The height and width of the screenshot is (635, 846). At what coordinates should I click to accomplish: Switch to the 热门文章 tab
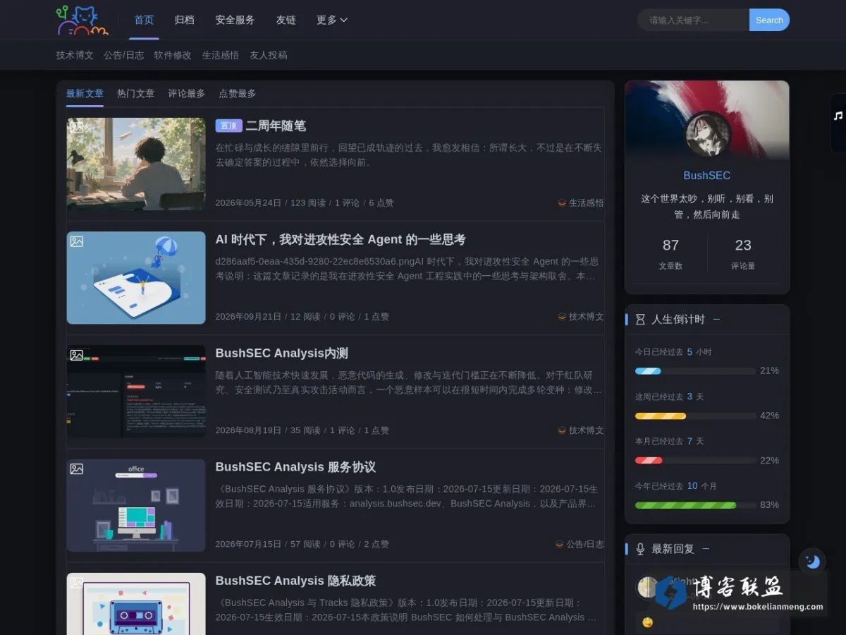(x=135, y=93)
